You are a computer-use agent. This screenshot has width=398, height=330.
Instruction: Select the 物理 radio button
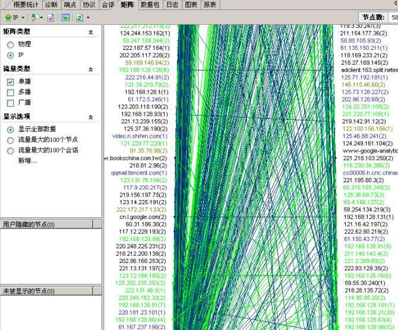click(x=10, y=45)
